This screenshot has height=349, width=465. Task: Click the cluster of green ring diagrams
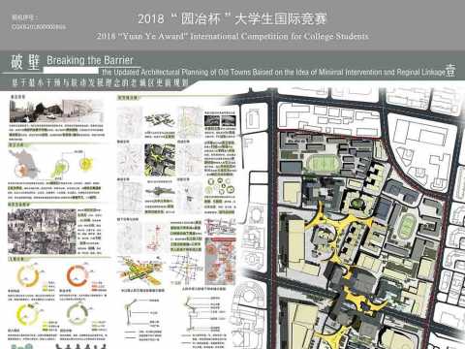pos(220,186)
